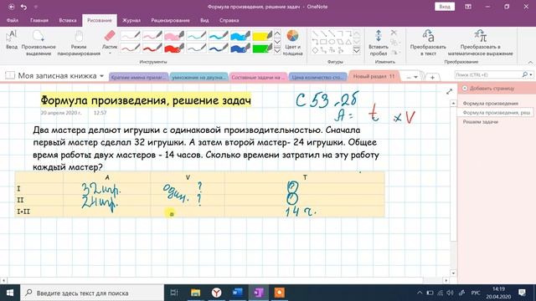The width and height of the screenshot is (536, 301).
Task: Click the Поиск (CTRL+E) search field
Action: 488,74
